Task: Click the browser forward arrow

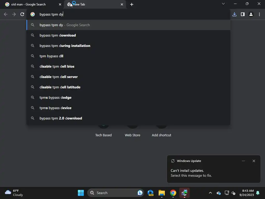Action: point(14,14)
